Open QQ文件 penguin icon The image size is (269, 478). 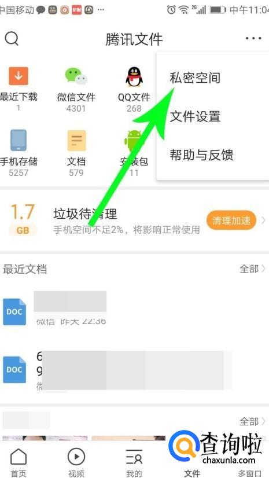[134, 76]
